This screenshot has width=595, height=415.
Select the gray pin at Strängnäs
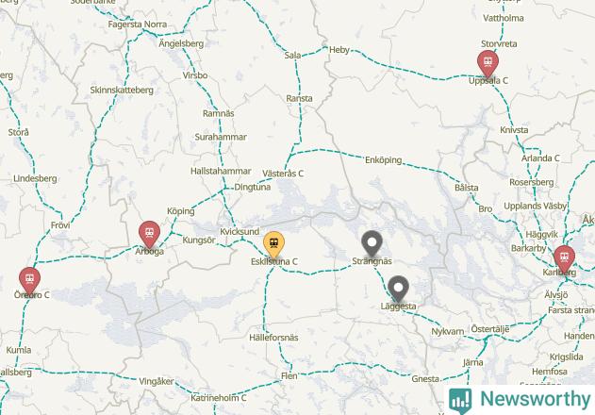click(372, 242)
